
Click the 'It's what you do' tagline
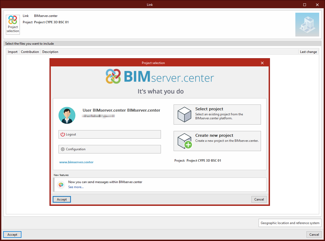161,92
